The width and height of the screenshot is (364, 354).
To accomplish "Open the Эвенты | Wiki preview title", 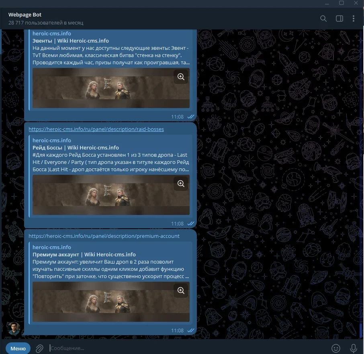I will pyautogui.click(x=70, y=41).
